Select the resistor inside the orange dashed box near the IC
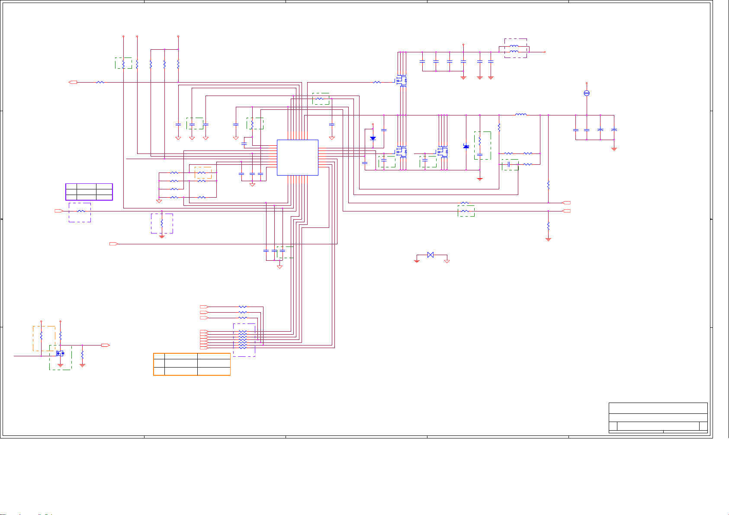Screen dimensions: 729x515 [x=202, y=173]
